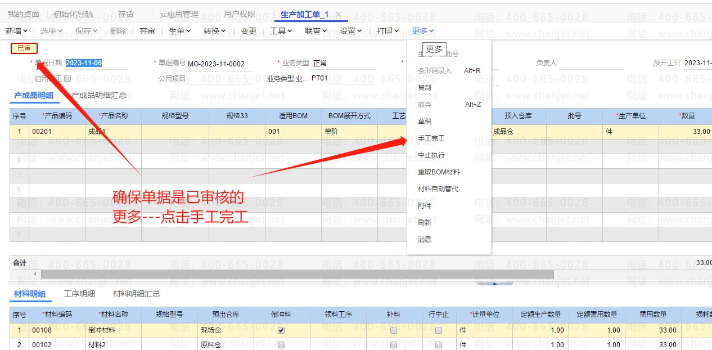Open the 存货 tab

(126, 14)
